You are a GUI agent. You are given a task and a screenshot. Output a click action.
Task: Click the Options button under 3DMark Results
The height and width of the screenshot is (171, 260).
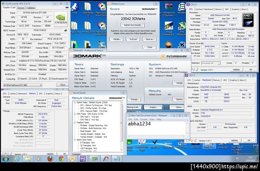(x=179, y=99)
